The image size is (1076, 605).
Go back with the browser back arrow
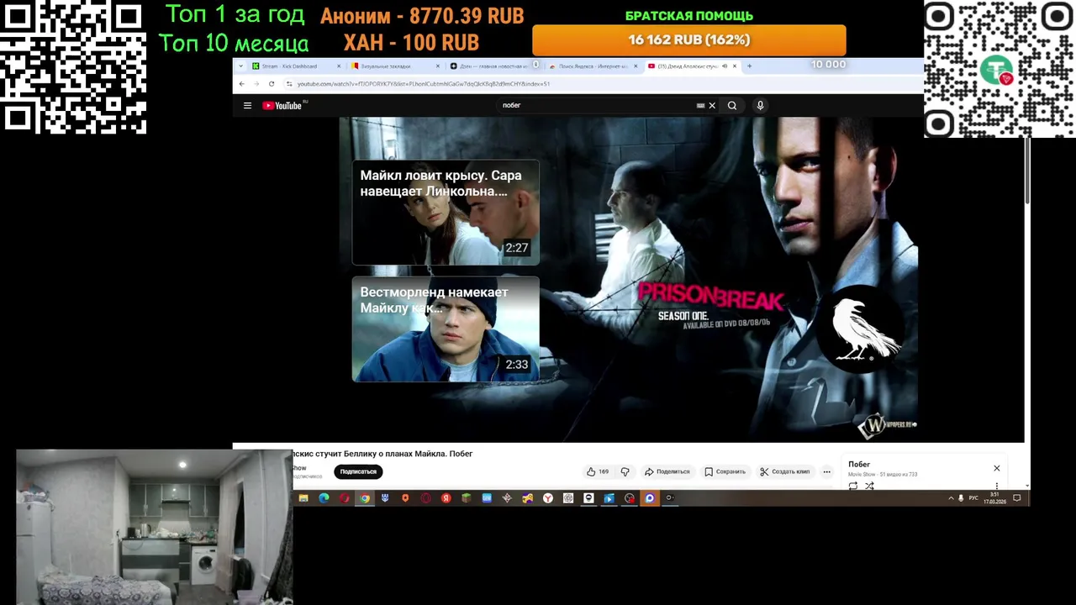tap(242, 84)
